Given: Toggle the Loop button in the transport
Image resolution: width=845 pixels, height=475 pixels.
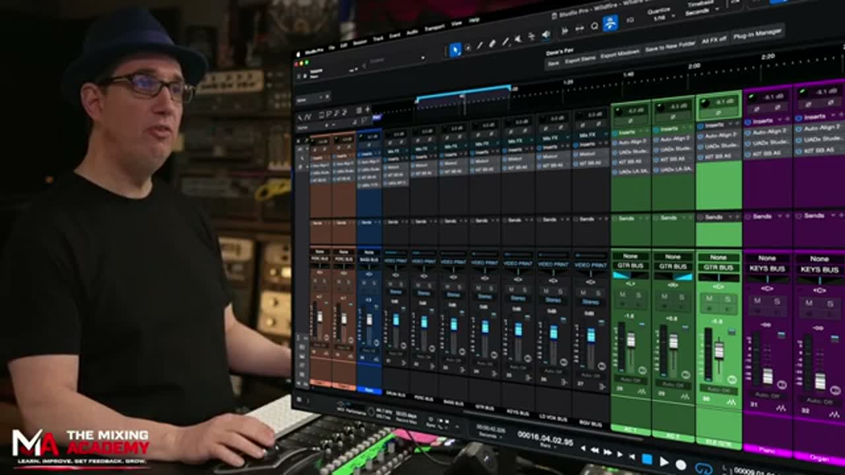Looking at the screenshot, I should coord(704,468).
